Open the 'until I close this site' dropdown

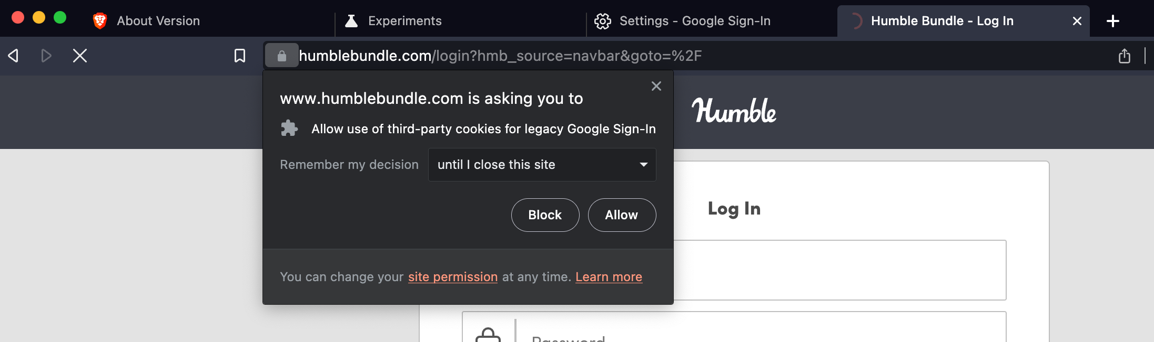(541, 164)
